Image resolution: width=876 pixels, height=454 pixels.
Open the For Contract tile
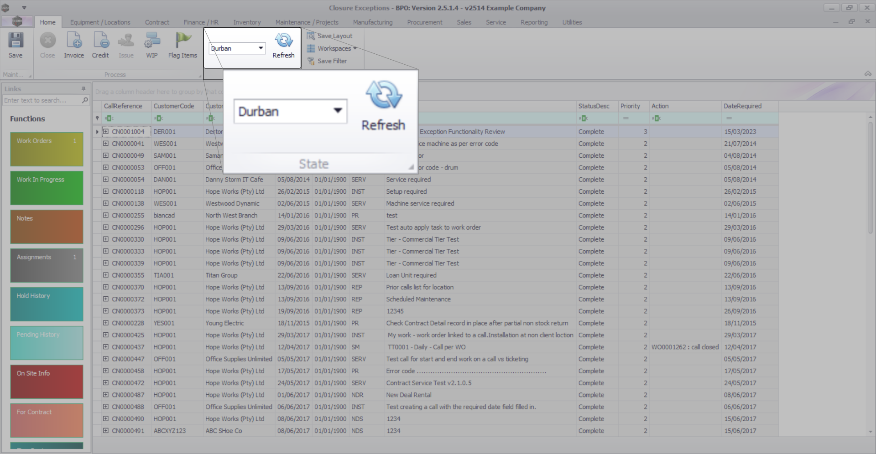[x=47, y=420]
